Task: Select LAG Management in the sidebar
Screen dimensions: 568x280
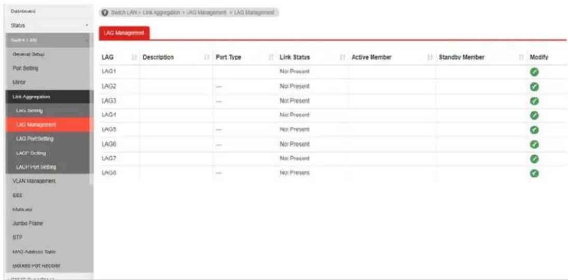Action: tap(50, 125)
